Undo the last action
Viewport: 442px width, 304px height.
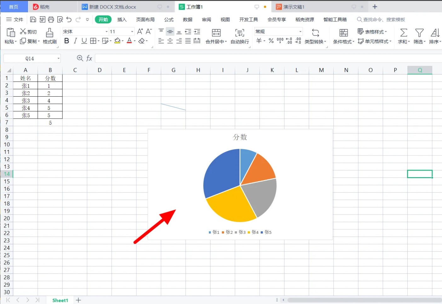(69, 20)
